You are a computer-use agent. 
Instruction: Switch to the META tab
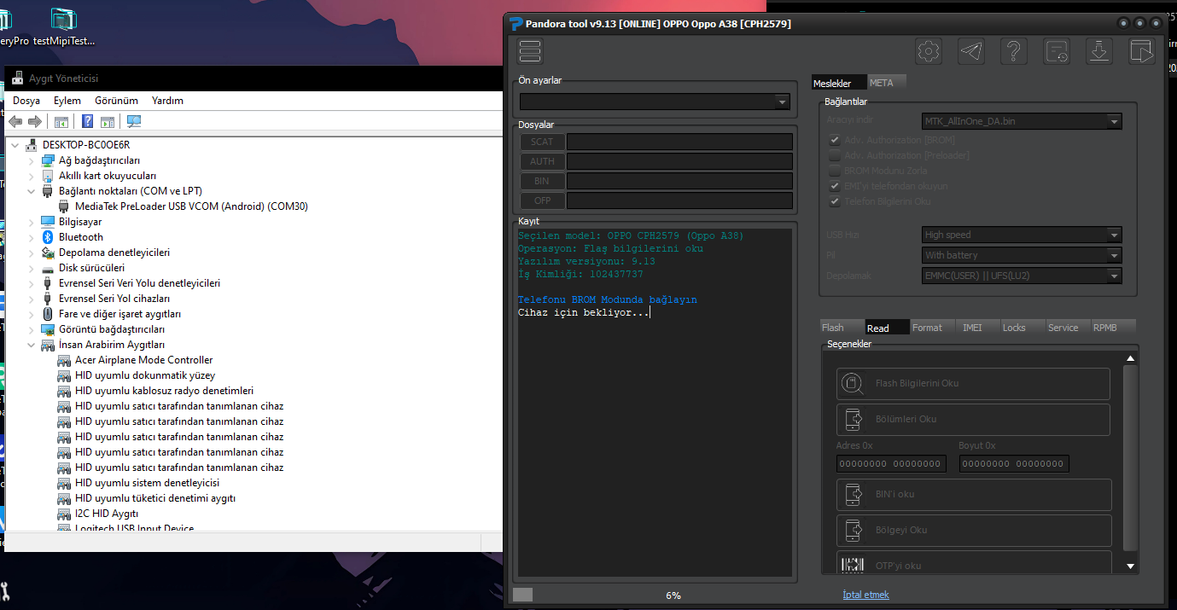pyautogui.click(x=885, y=83)
